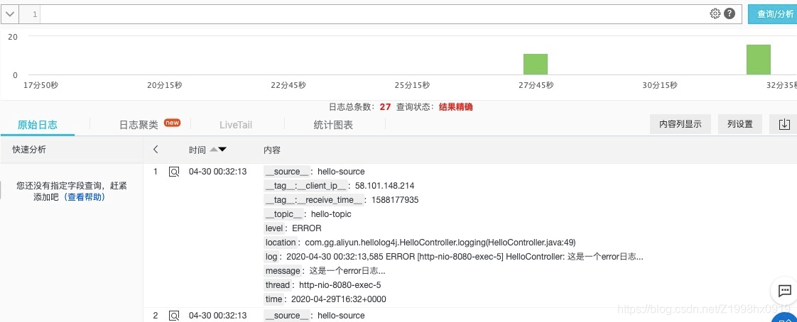Click the __topic__ field key

click(x=284, y=214)
